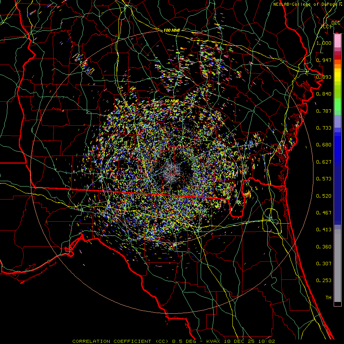
Task: Click the 0.573 scale value
Action: click(324, 179)
